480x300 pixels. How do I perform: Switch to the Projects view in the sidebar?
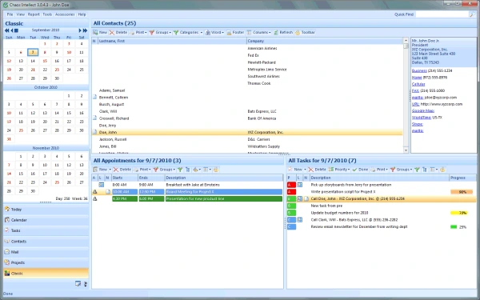coord(46,262)
